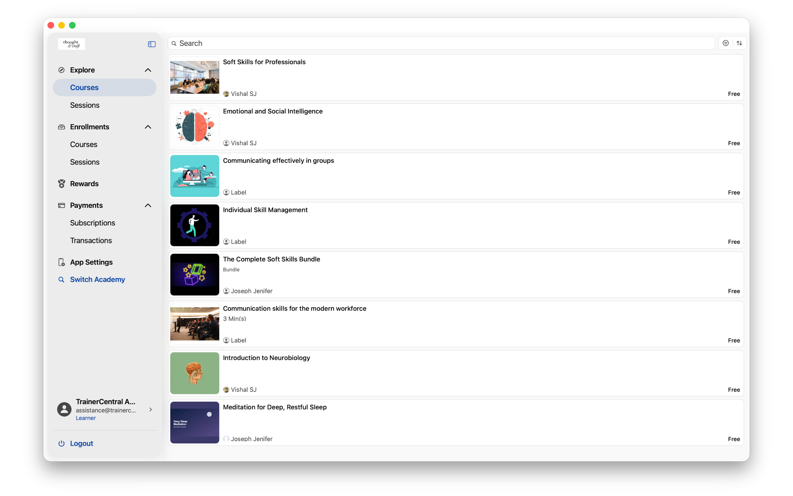Click author avatar on Individual Skill Management
This screenshot has width=793, height=496.
tap(226, 242)
